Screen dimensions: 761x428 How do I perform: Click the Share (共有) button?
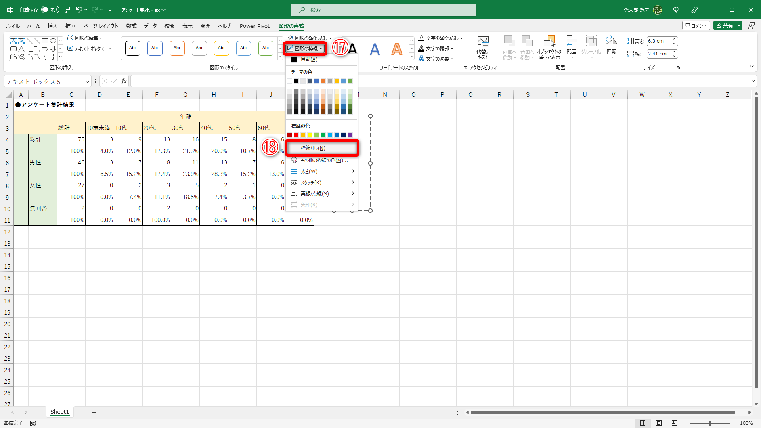click(x=724, y=25)
